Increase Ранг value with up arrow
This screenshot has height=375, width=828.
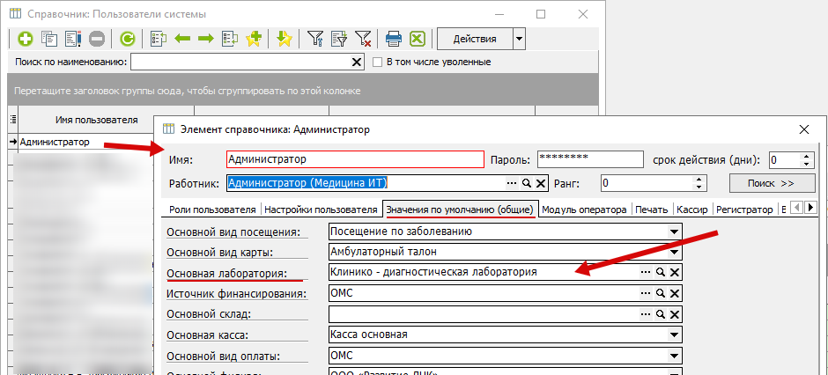(699, 180)
